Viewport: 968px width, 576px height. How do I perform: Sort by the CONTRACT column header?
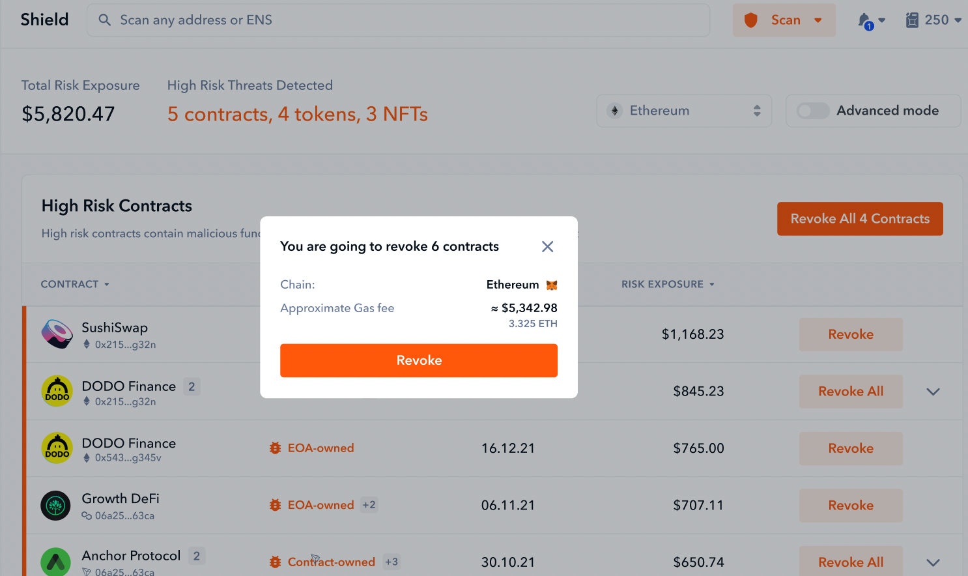(x=75, y=284)
